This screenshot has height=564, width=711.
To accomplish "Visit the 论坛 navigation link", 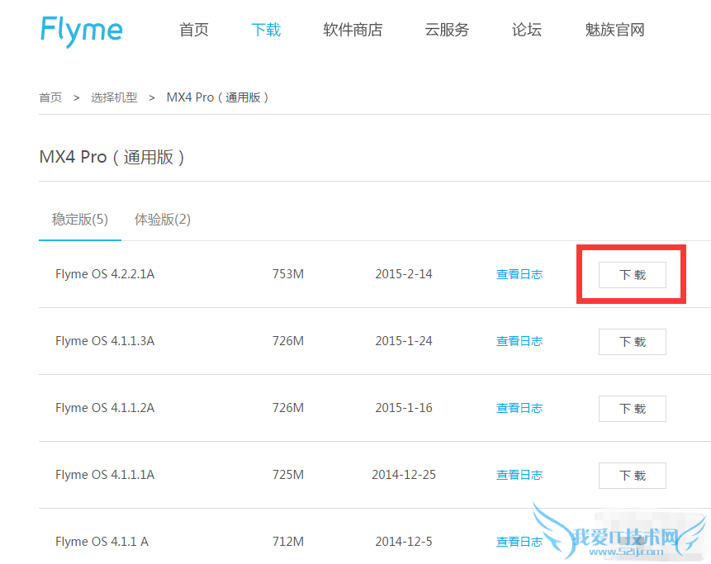I will (x=527, y=31).
